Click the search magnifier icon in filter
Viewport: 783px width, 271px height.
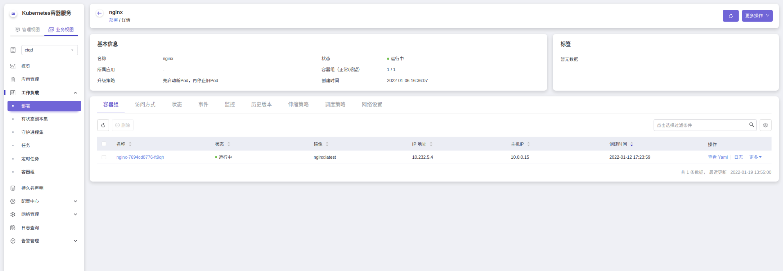pos(751,125)
